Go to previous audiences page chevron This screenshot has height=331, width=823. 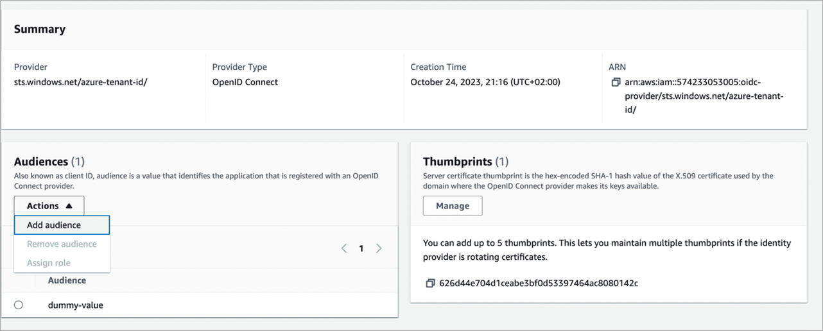(x=344, y=248)
